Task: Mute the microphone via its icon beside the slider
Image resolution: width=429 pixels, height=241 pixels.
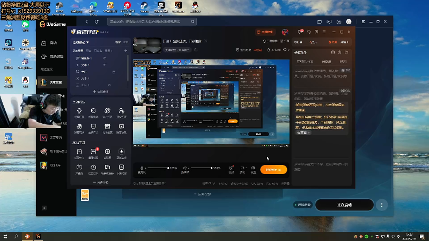Action: tap(142, 168)
